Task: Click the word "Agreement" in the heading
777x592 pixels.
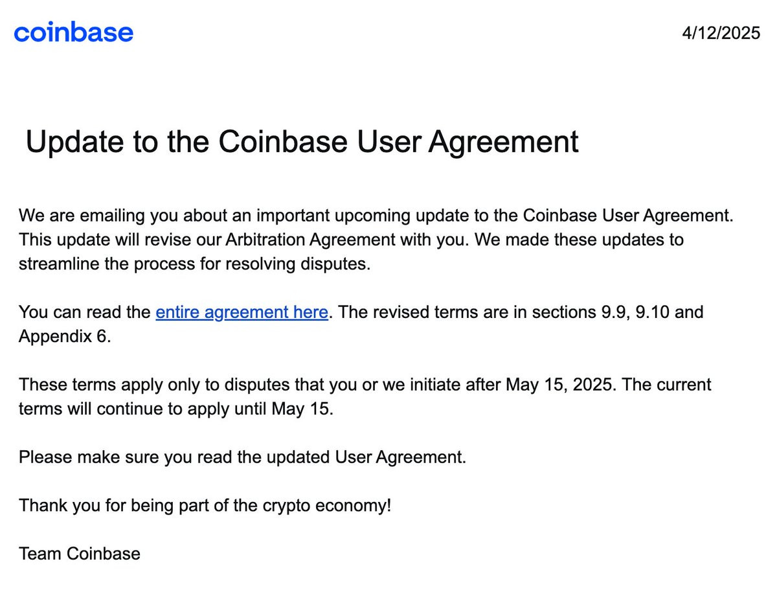Action: pyautogui.click(x=503, y=142)
